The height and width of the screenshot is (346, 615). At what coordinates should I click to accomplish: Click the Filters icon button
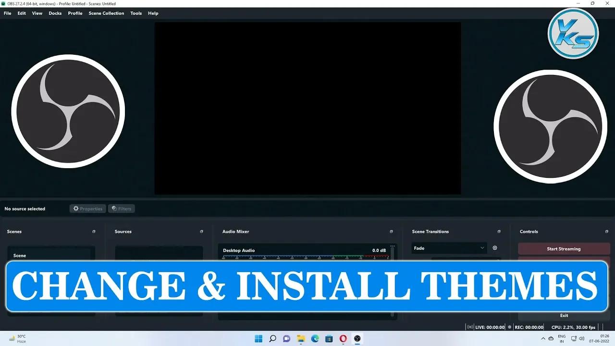point(114,208)
